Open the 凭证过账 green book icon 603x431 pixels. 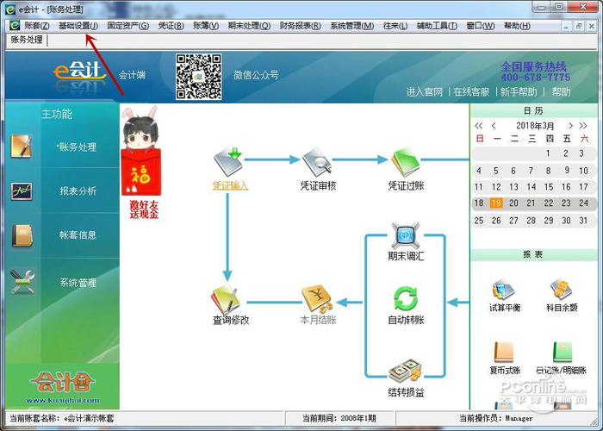tap(406, 162)
